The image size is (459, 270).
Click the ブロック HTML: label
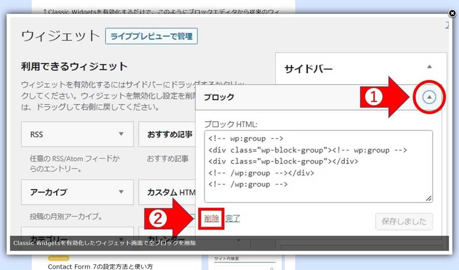(231, 124)
